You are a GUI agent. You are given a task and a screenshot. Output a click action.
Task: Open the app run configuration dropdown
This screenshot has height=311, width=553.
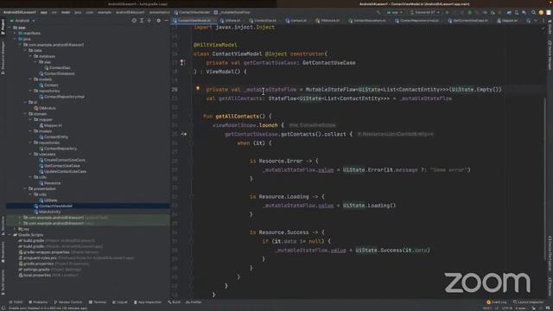point(395,12)
